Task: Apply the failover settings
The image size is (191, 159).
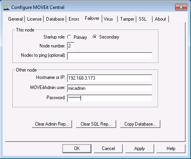Action: pos(139,149)
